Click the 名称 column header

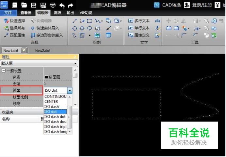click(6, 119)
